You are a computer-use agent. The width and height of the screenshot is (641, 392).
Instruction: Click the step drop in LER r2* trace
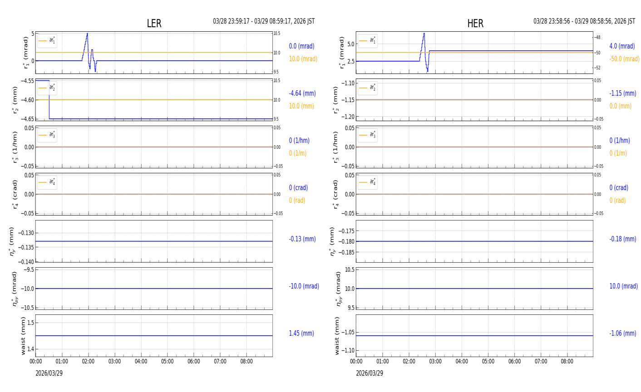click(49, 100)
